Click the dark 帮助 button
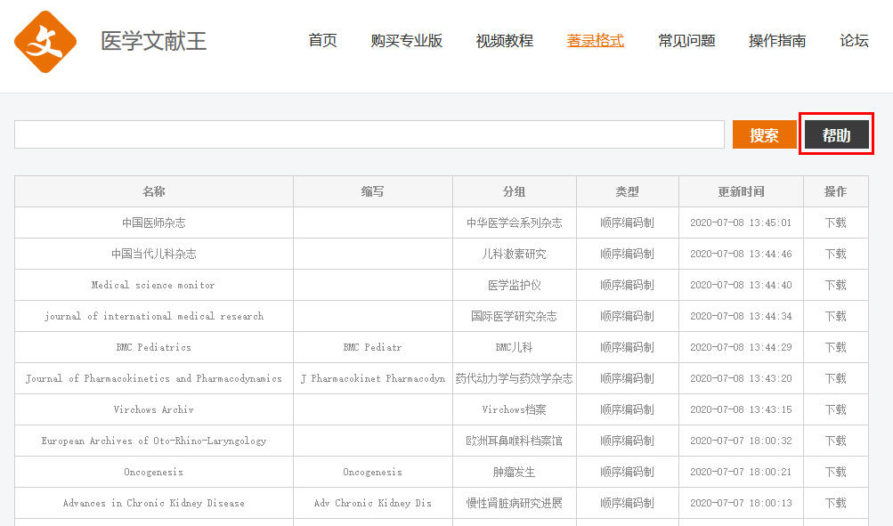This screenshot has width=893, height=526. (x=836, y=134)
